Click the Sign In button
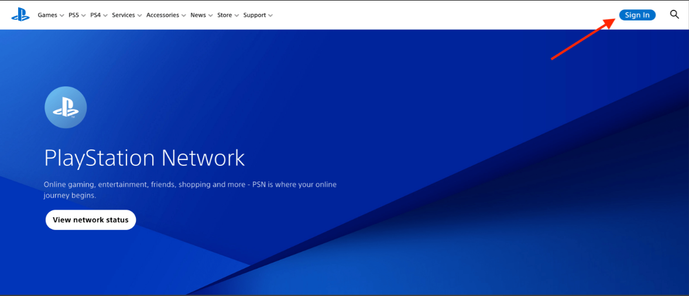Image resolution: width=689 pixels, height=296 pixels. [x=637, y=15]
